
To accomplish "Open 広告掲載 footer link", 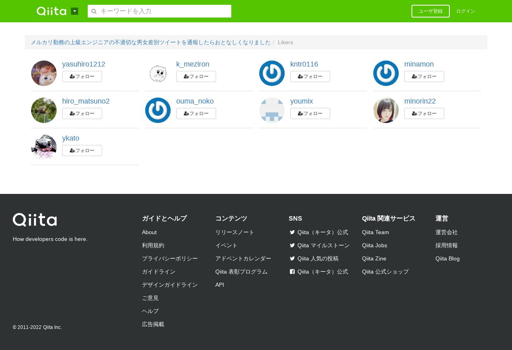I will point(153,324).
